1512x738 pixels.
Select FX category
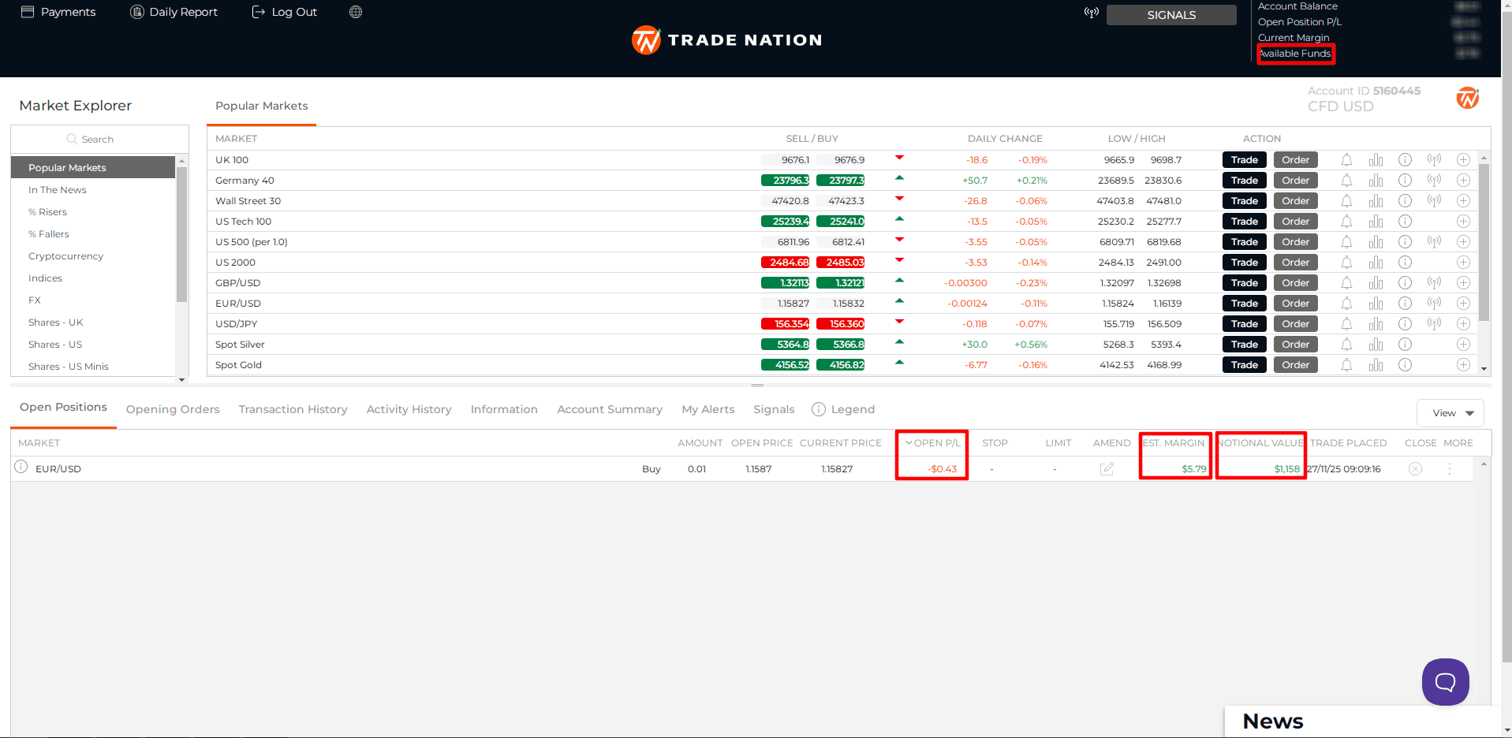pyautogui.click(x=35, y=300)
